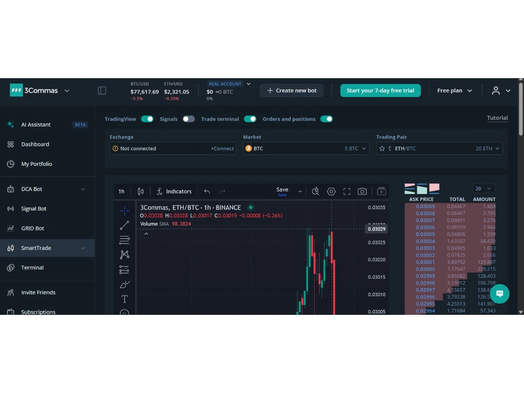Open chart settings hexagon icon

(x=331, y=191)
